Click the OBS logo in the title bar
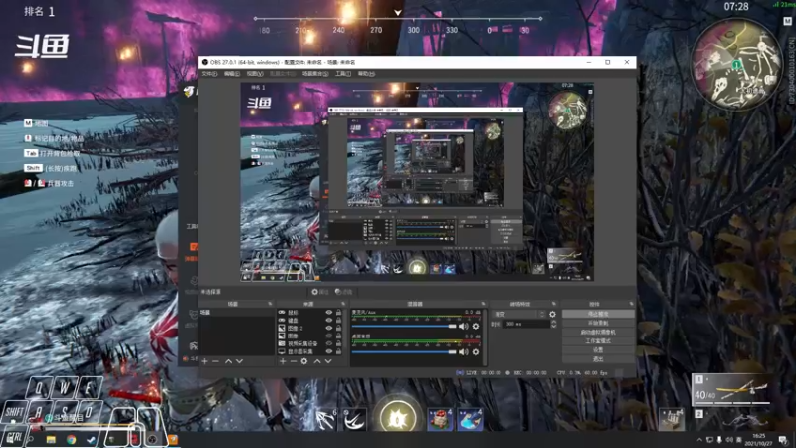Viewport: 796px width, 448px height. pos(205,62)
